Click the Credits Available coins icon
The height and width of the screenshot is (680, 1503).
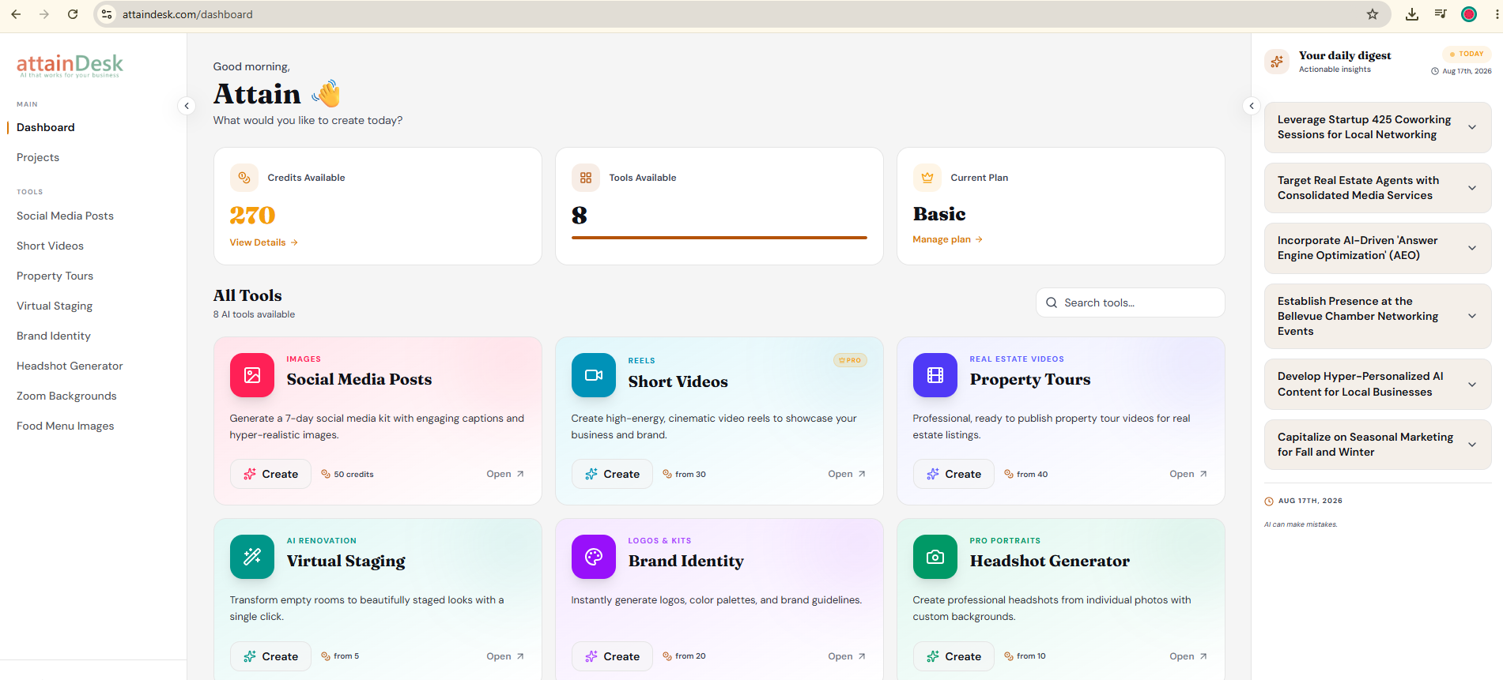(244, 178)
